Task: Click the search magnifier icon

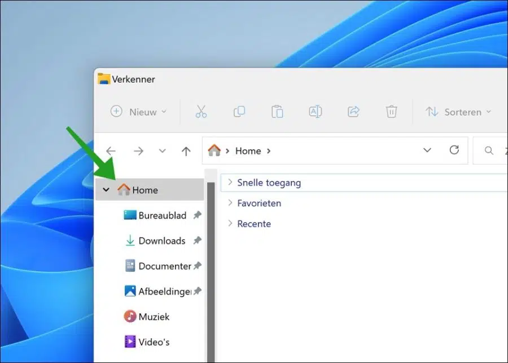Action: tap(489, 150)
